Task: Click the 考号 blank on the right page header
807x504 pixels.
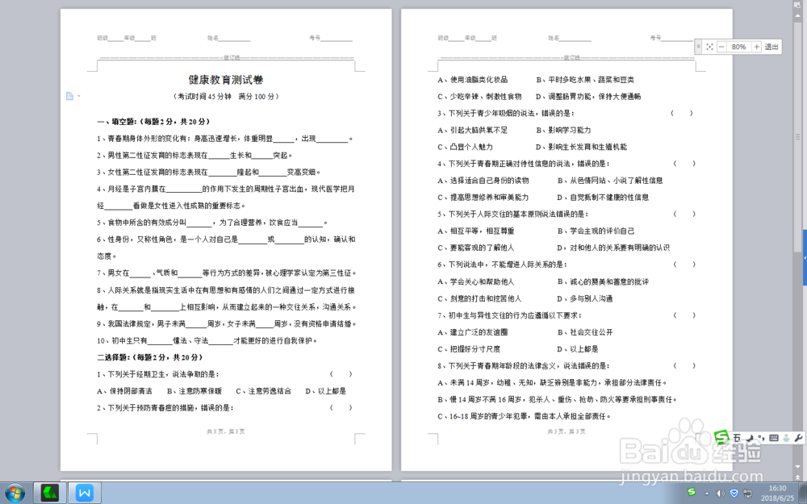Action: [x=677, y=38]
